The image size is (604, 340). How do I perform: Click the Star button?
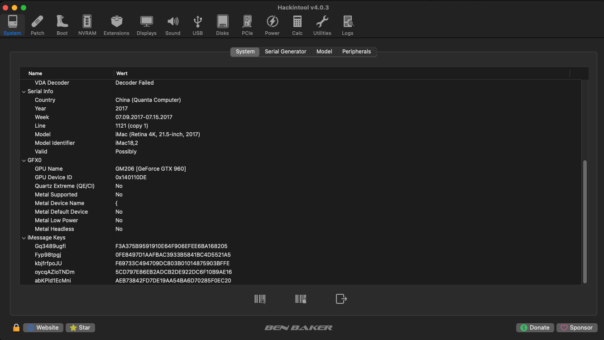[x=80, y=328]
